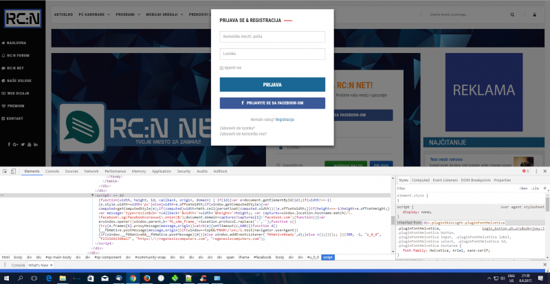Open the volume speaker tray icon
This screenshot has height=284, width=550.
pyautogui.click(x=503, y=278)
